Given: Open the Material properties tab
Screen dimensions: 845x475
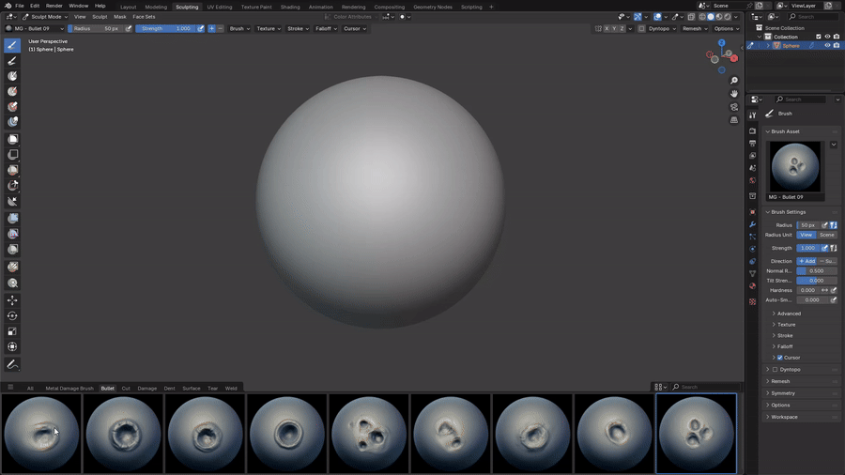Looking at the screenshot, I should click(x=752, y=286).
